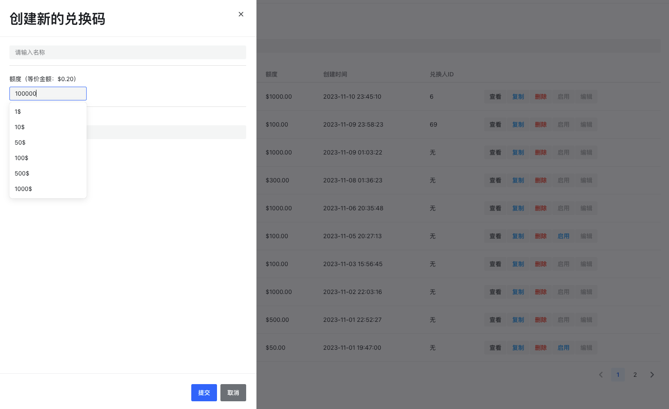Image resolution: width=669 pixels, height=409 pixels.
Task: Click the 取消 cancel button
Action: pos(233,393)
